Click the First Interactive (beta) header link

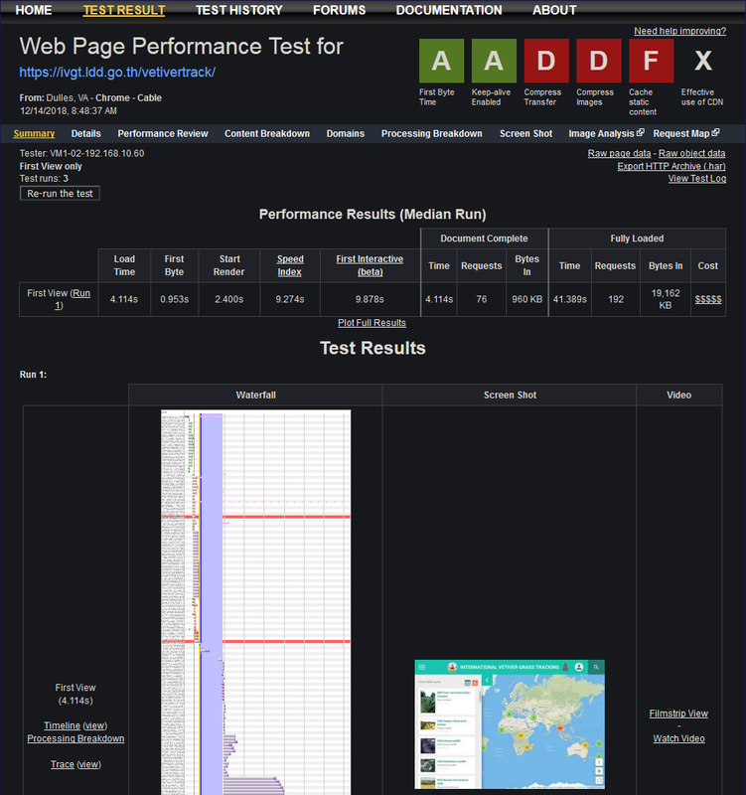pos(370,265)
